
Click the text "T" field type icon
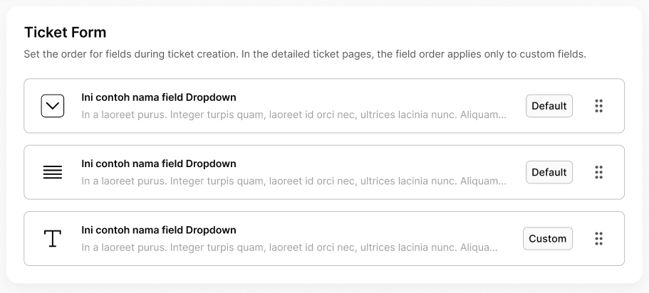point(53,238)
